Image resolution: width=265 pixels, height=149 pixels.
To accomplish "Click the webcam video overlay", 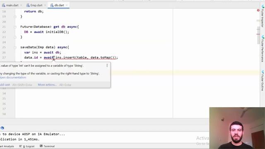I will [x=237, y=128].
